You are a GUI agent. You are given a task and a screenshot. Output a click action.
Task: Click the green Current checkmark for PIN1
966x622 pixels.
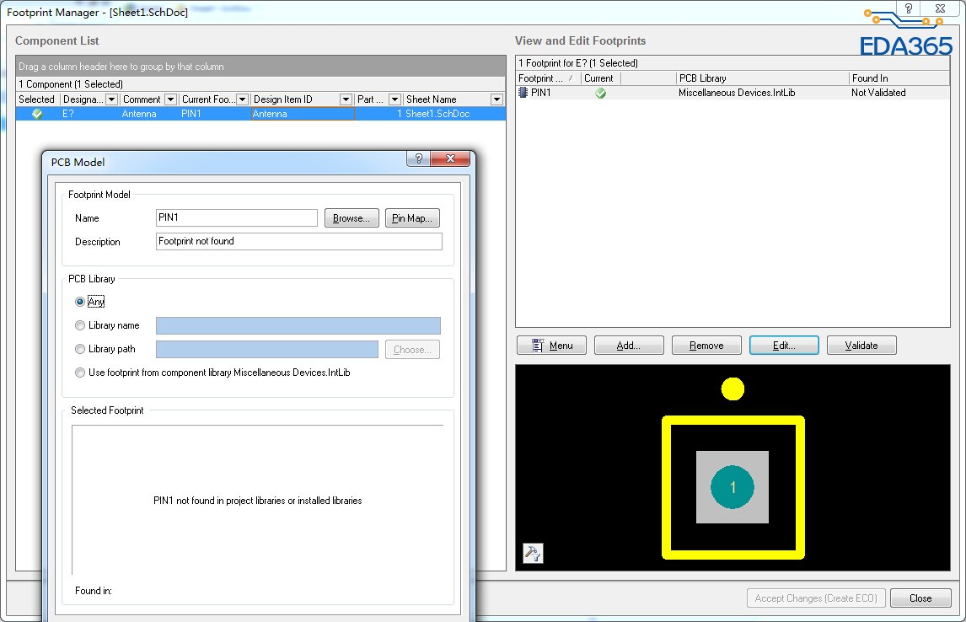[x=600, y=93]
